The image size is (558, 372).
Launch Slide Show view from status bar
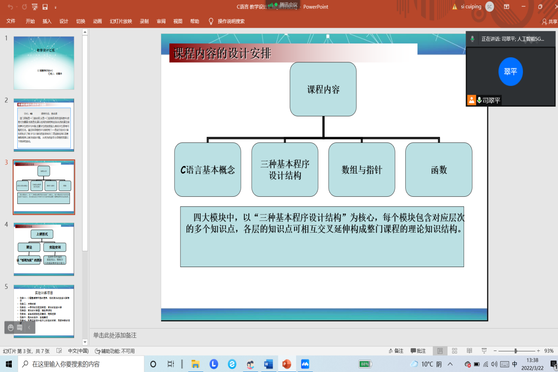coord(484,351)
